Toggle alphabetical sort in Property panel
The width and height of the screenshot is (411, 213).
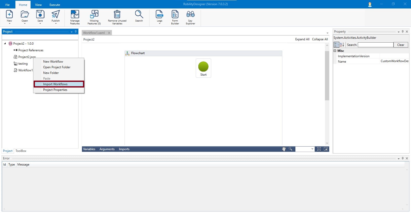click(x=342, y=45)
